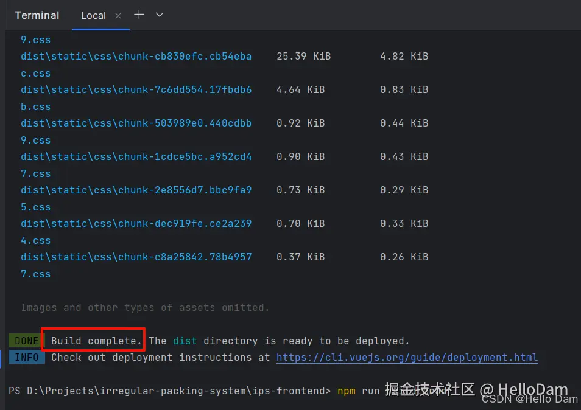
Task: Select the Local terminal tab
Action: (x=93, y=15)
